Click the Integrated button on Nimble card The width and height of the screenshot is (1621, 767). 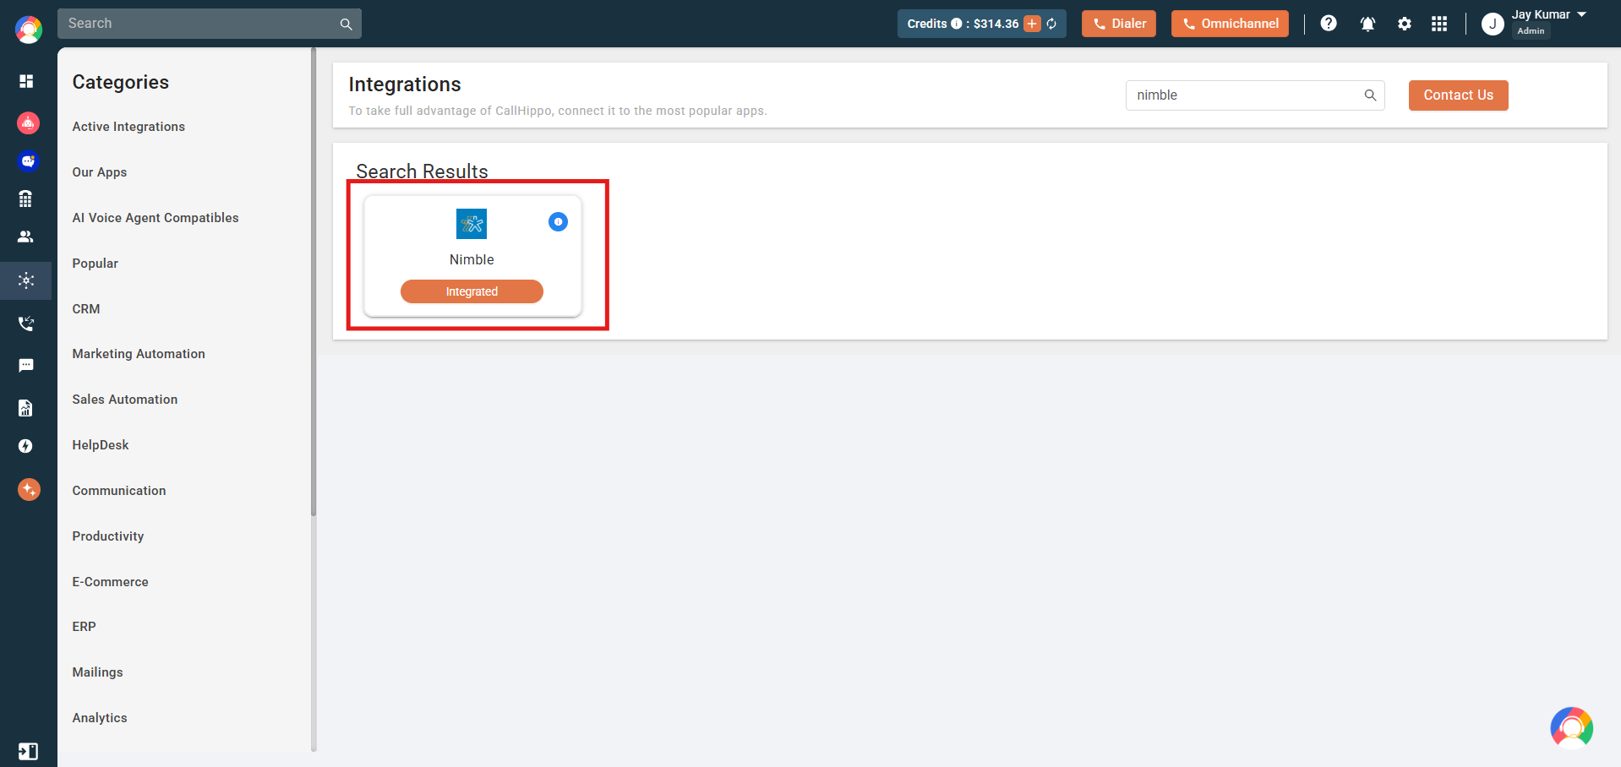(472, 291)
